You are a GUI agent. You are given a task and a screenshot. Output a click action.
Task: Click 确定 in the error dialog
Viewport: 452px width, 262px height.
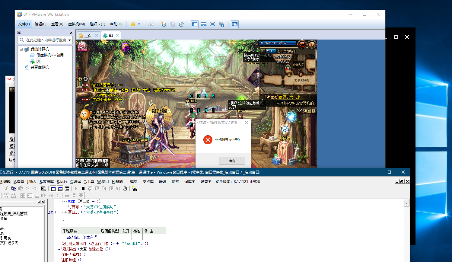point(232,161)
